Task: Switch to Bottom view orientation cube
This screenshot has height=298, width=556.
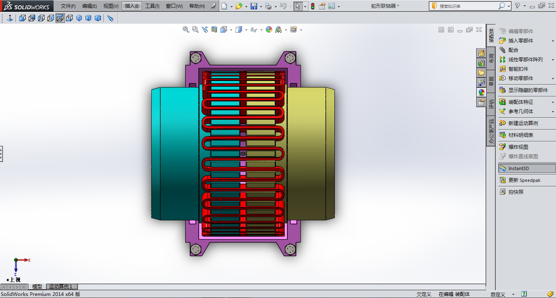Action: click(69, 18)
